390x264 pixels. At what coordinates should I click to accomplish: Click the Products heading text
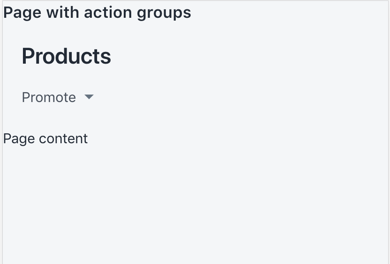coord(66,56)
